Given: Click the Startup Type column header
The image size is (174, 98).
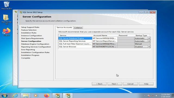Looking at the screenshot, I should pyautogui.click(x=142, y=35).
